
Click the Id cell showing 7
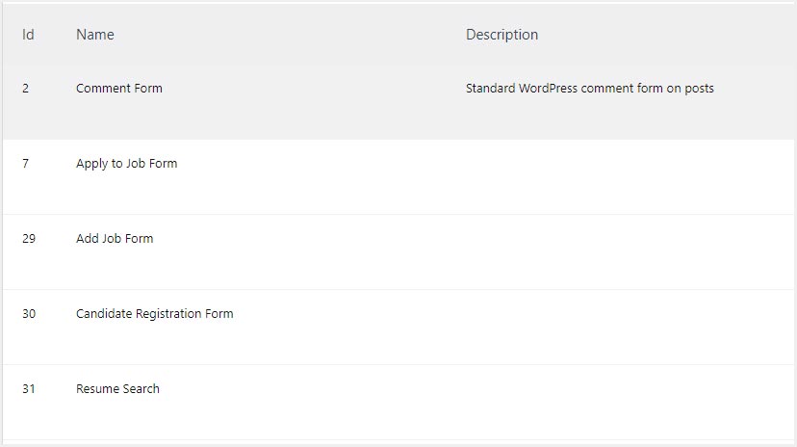point(26,164)
